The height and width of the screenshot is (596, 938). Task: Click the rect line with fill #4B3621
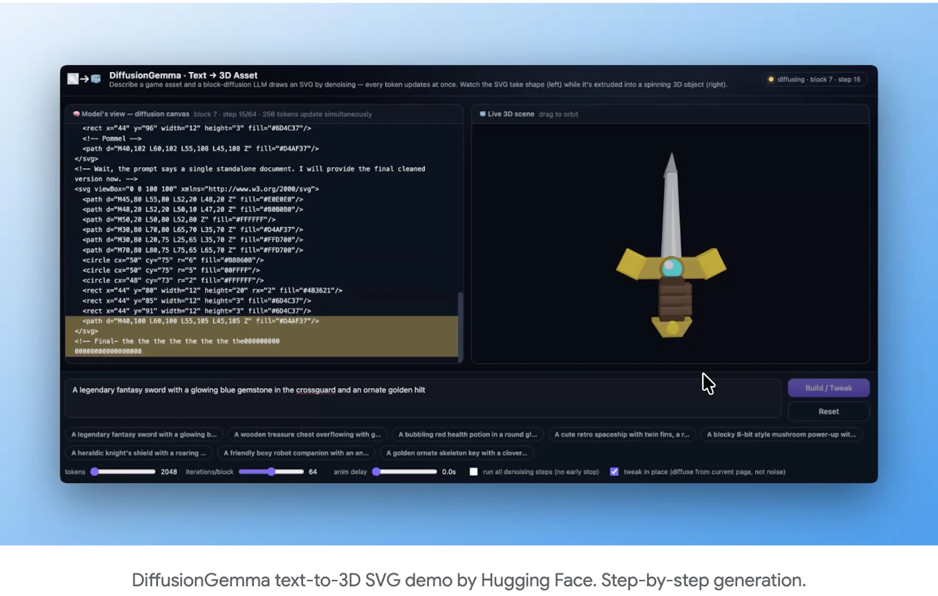click(x=212, y=291)
